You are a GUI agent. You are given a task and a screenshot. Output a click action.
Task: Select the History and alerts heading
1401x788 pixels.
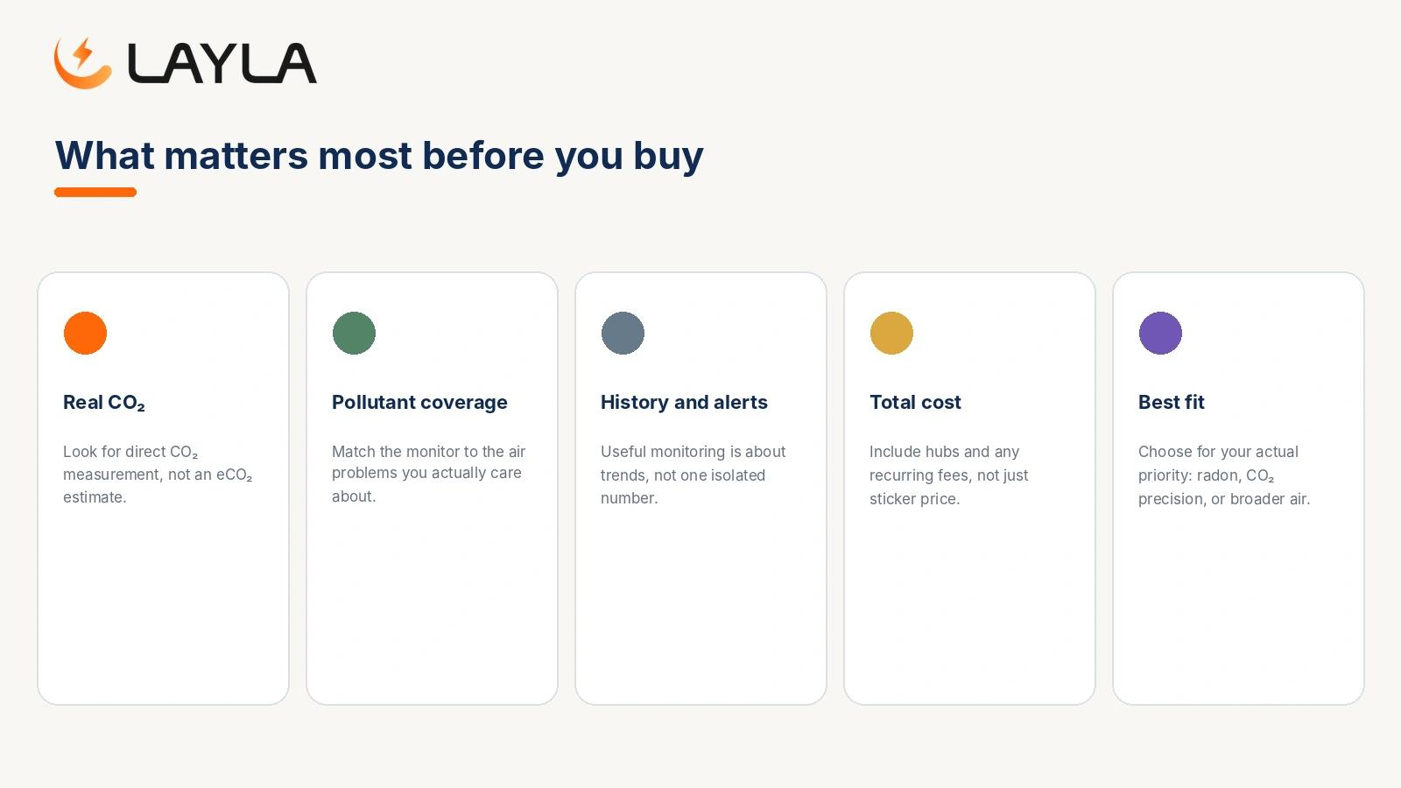coord(684,403)
